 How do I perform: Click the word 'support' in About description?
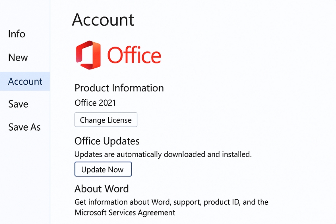click(186, 202)
